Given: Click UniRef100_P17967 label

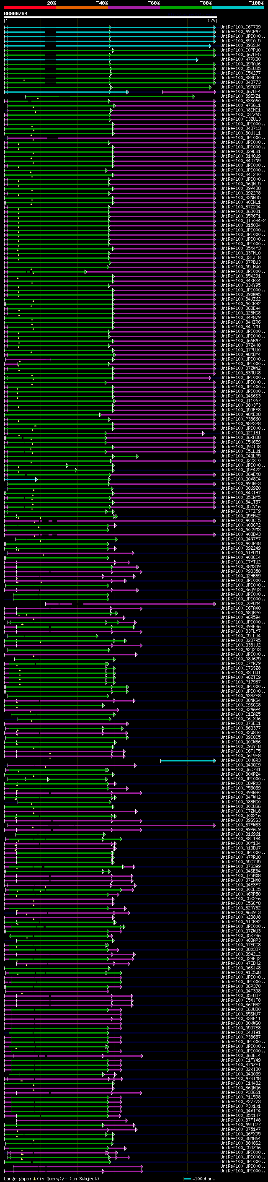Looking at the screenshot, I should 240,682.
